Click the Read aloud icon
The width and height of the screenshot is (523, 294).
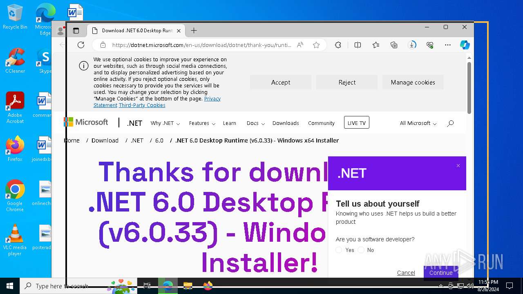coord(300,45)
